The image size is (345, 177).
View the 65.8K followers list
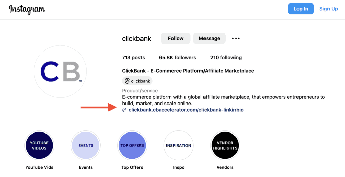[x=177, y=58]
